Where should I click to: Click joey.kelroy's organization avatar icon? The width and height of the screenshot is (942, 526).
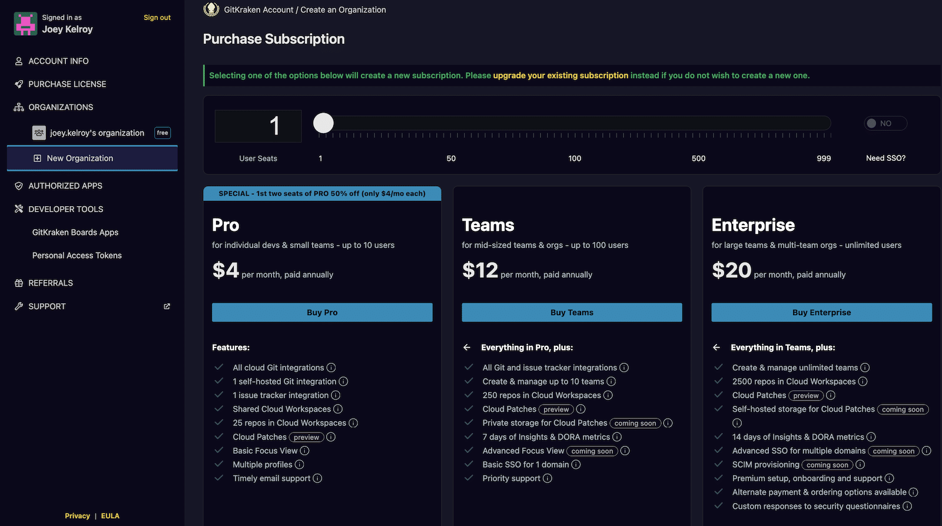click(x=39, y=133)
